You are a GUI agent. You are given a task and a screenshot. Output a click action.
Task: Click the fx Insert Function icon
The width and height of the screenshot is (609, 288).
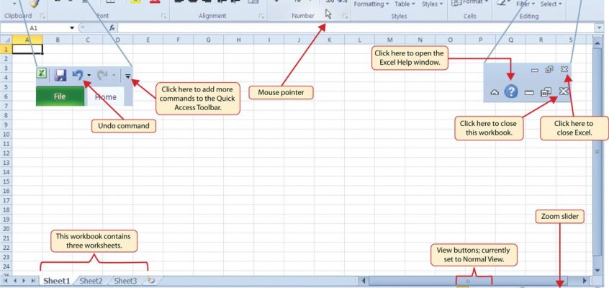[x=112, y=28]
